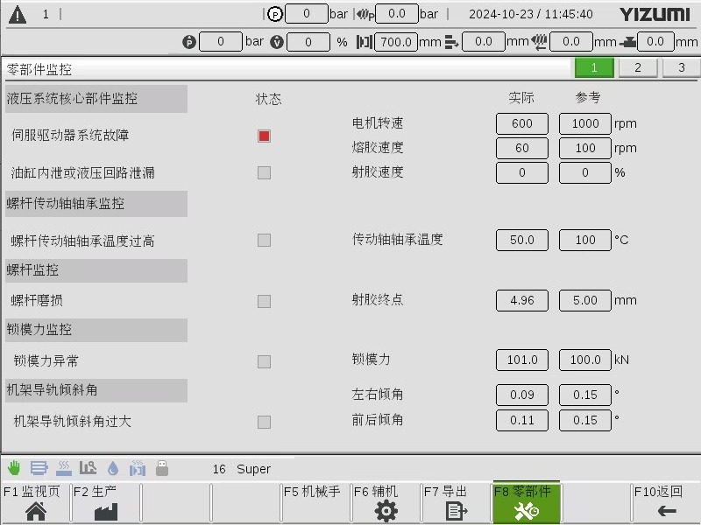Switch to page tab 3
The height and width of the screenshot is (525, 701).
pos(680,67)
